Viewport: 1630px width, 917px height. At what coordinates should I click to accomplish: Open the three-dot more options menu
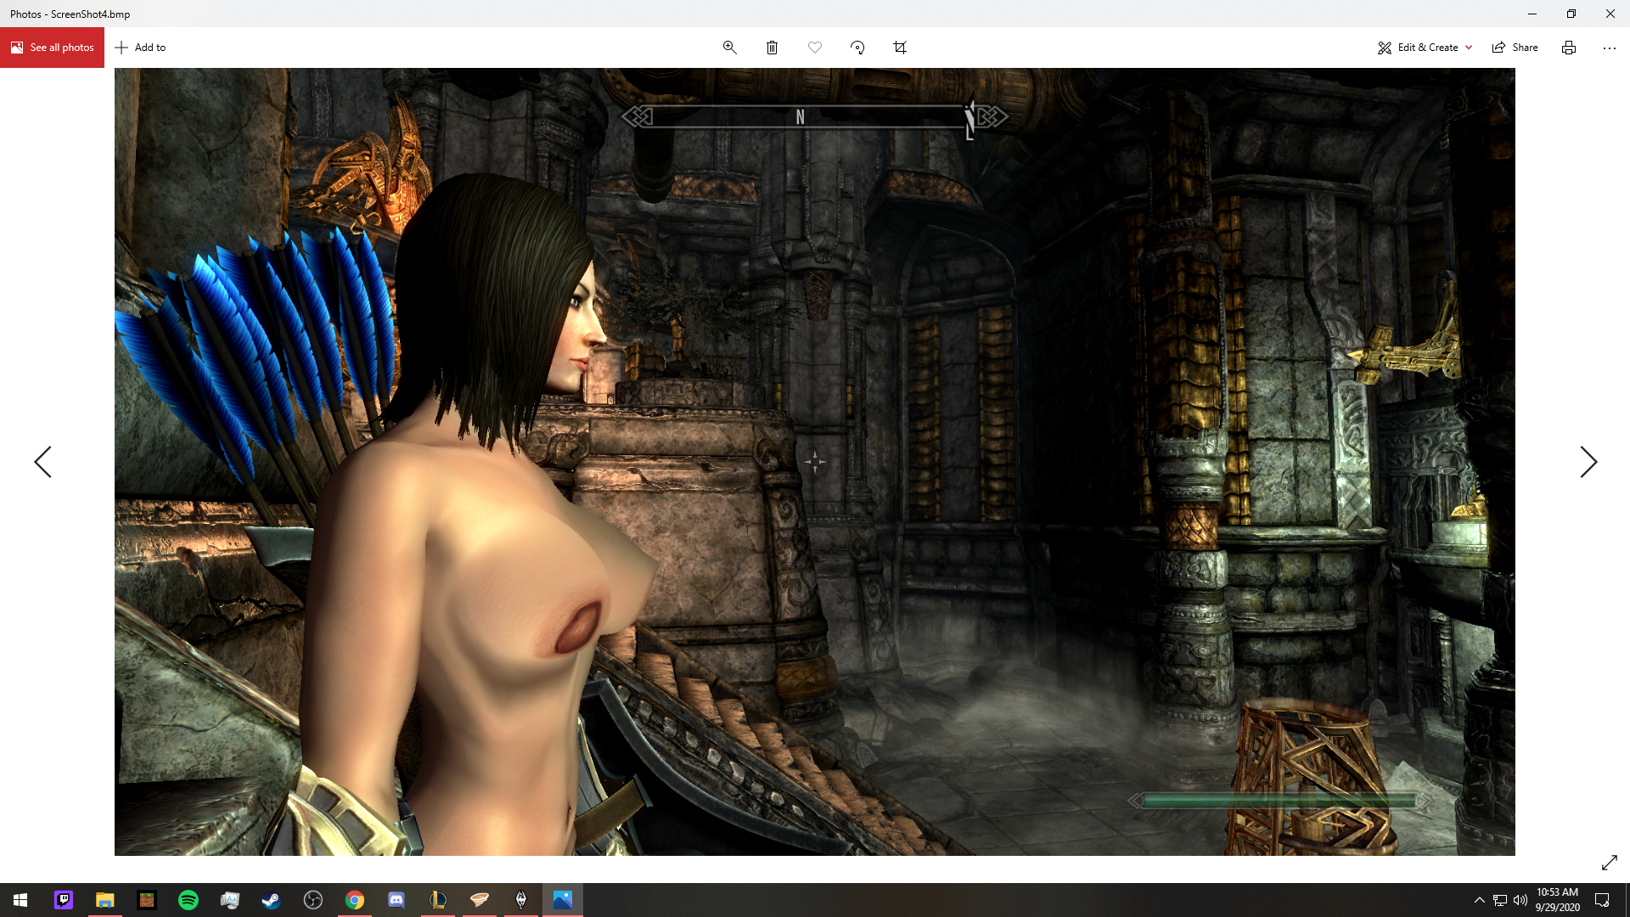(1610, 48)
